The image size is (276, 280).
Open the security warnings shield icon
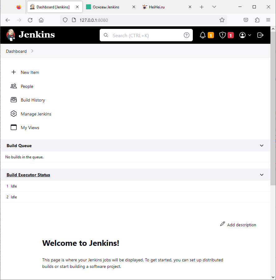pyautogui.click(x=222, y=35)
